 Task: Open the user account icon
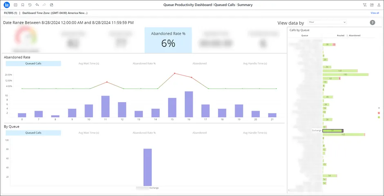(x=379, y=5)
